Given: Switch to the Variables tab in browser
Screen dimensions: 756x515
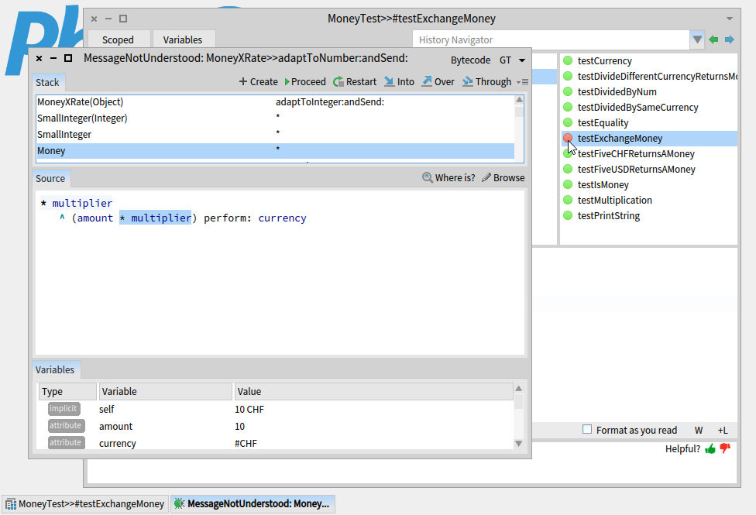Looking at the screenshot, I should [x=183, y=39].
